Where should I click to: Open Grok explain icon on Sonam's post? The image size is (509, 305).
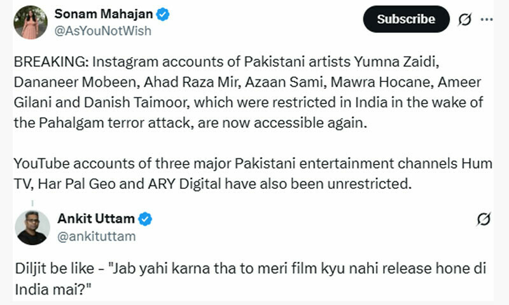tap(465, 20)
